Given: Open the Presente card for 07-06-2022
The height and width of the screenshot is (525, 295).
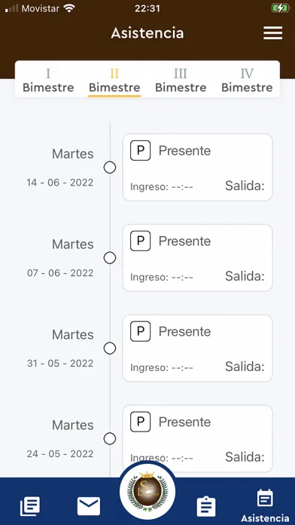Looking at the screenshot, I should pos(197,258).
